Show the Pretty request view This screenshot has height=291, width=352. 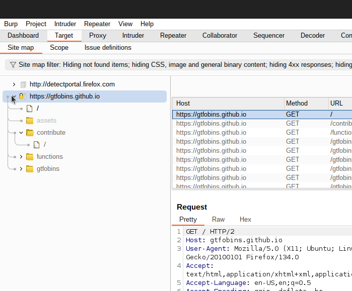click(188, 220)
